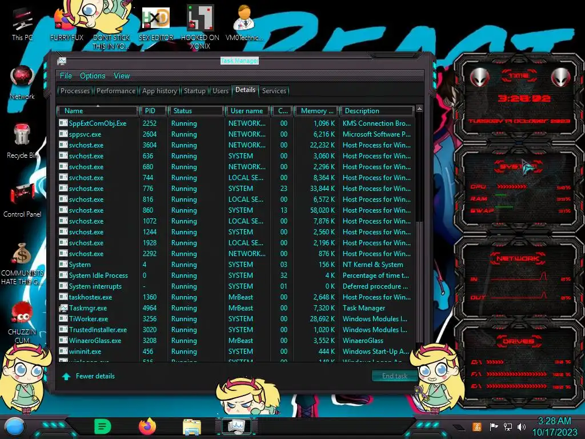585x439 pixels.
Task: Select the System Idle Process row
Action: (x=236, y=276)
